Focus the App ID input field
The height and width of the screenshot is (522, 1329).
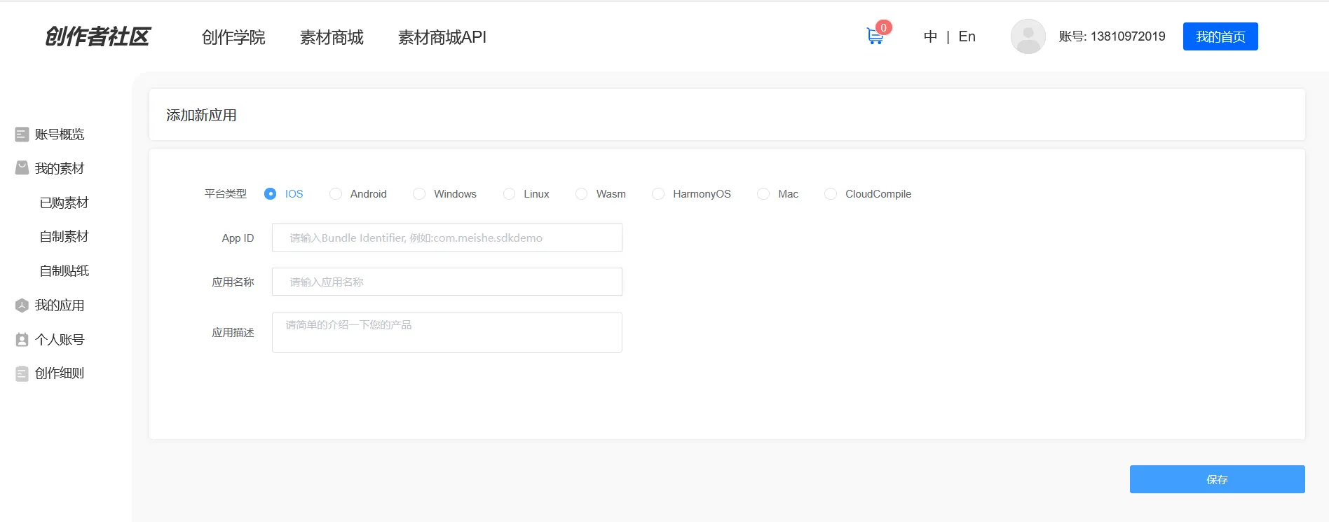(x=447, y=238)
